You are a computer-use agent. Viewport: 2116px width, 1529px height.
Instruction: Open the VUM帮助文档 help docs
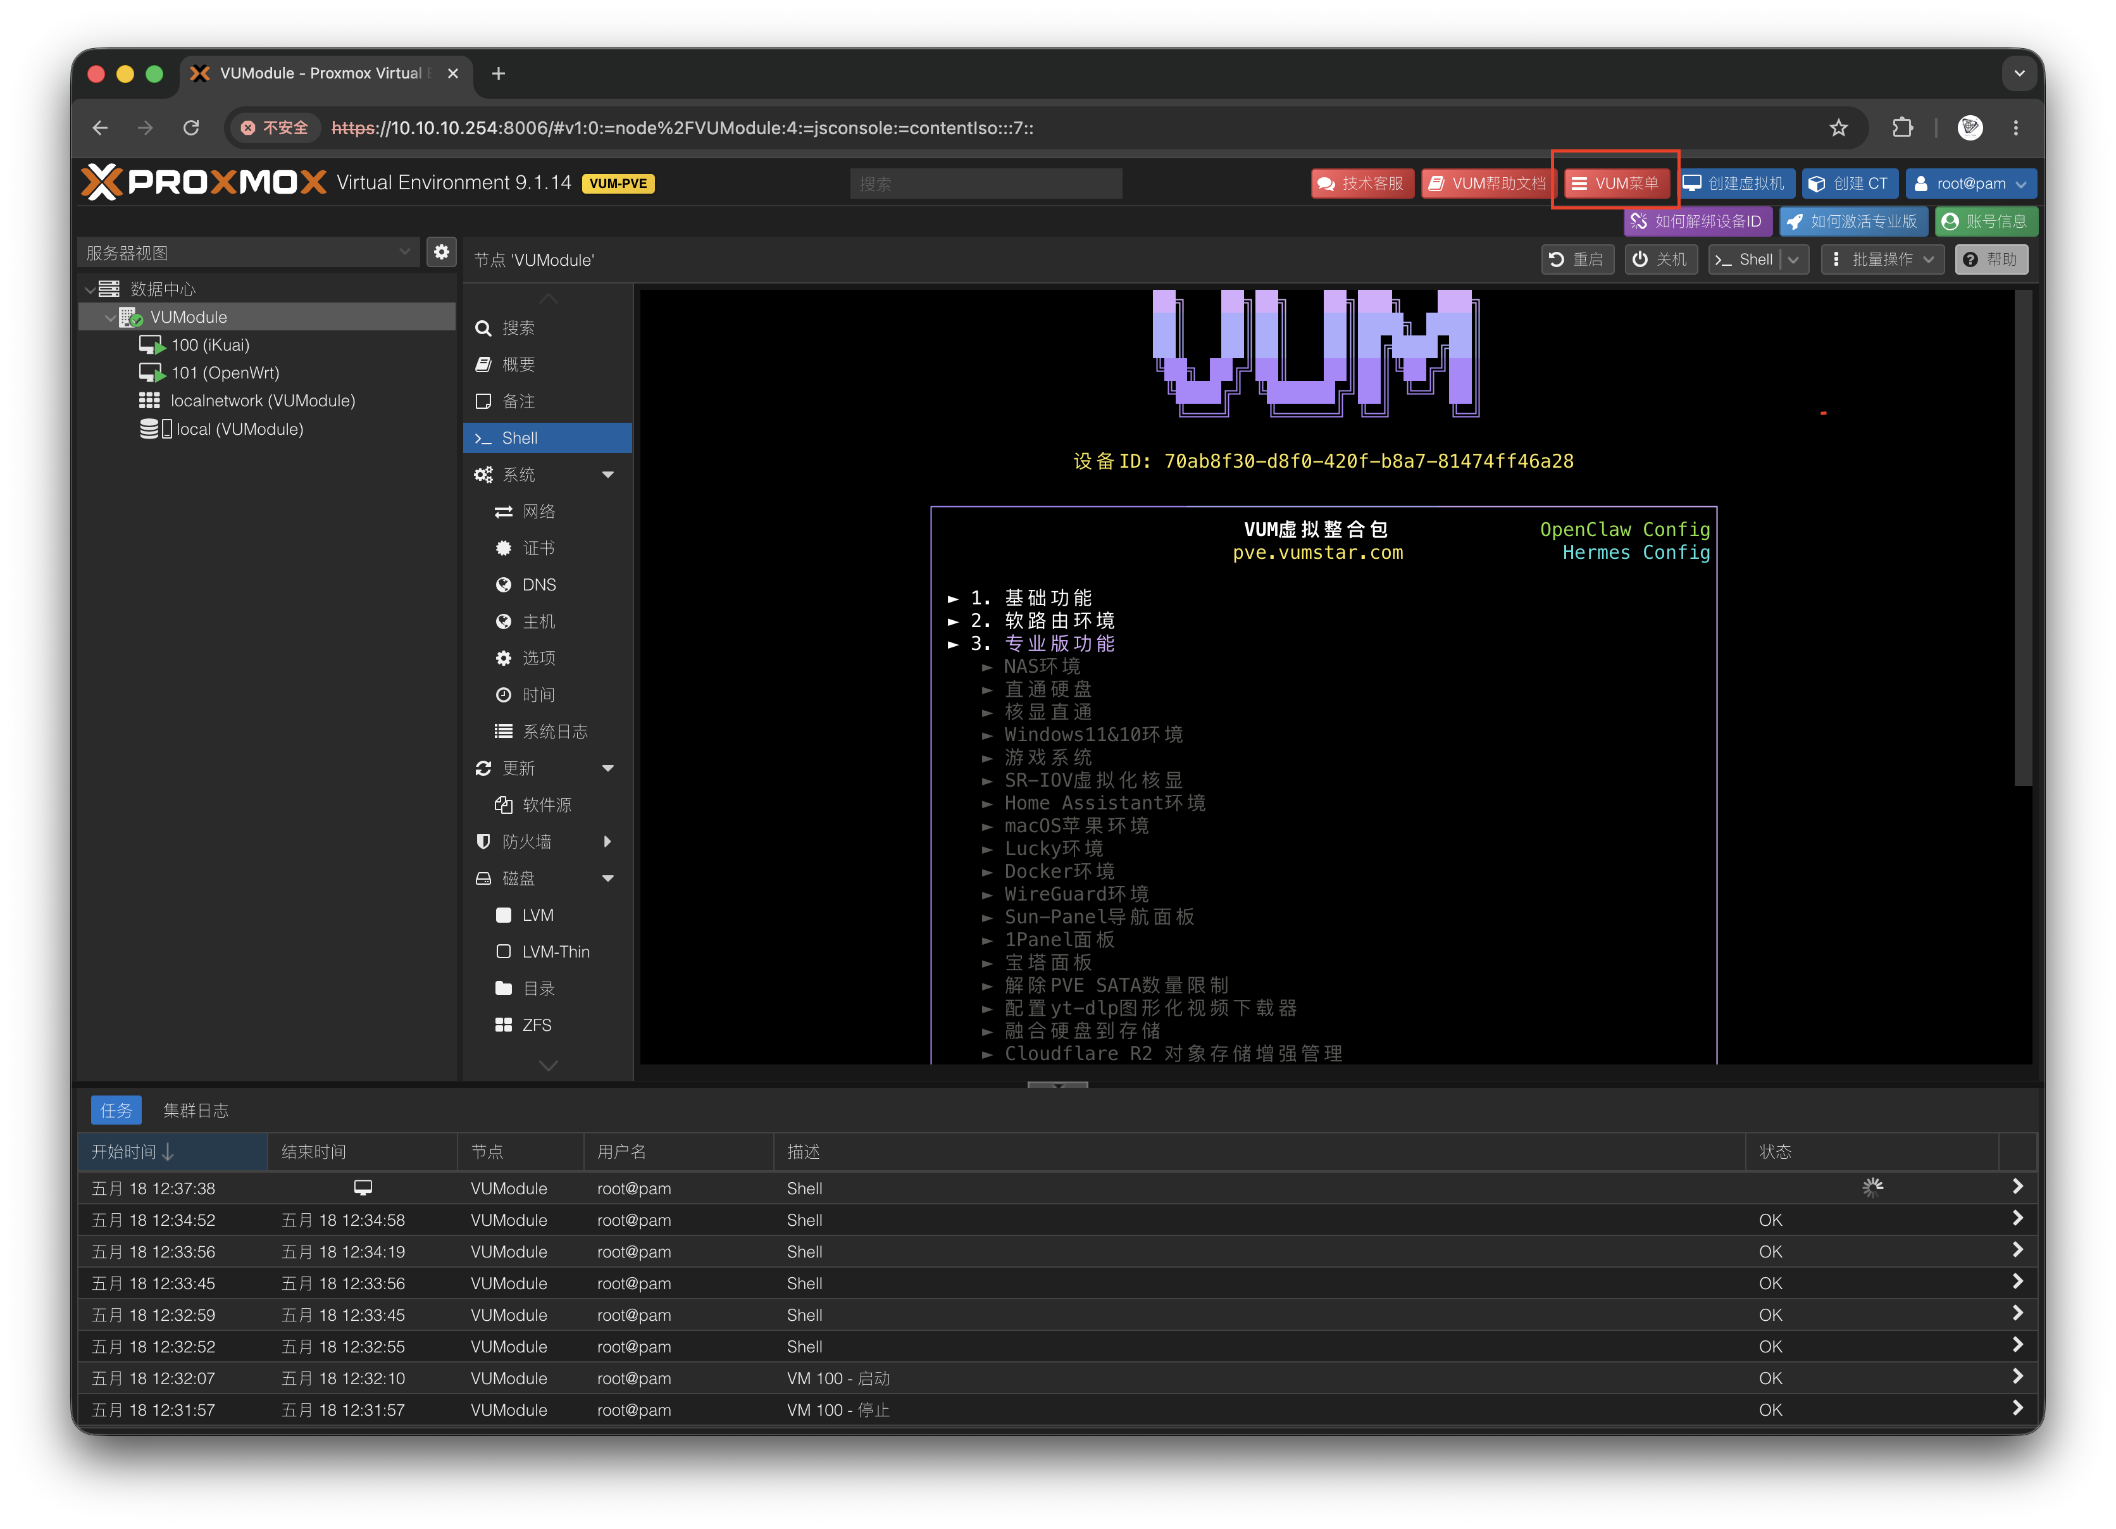coord(1486,184)
